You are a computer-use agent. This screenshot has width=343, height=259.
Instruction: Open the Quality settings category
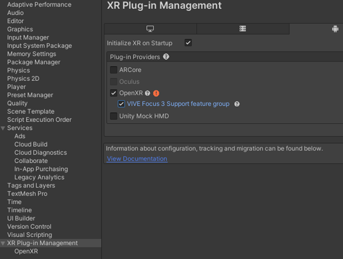point(17,103)
